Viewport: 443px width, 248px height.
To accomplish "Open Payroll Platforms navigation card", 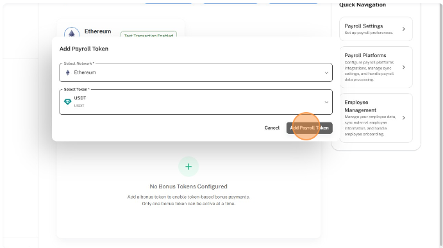I will pyautogui.click(x=376, y=67).
